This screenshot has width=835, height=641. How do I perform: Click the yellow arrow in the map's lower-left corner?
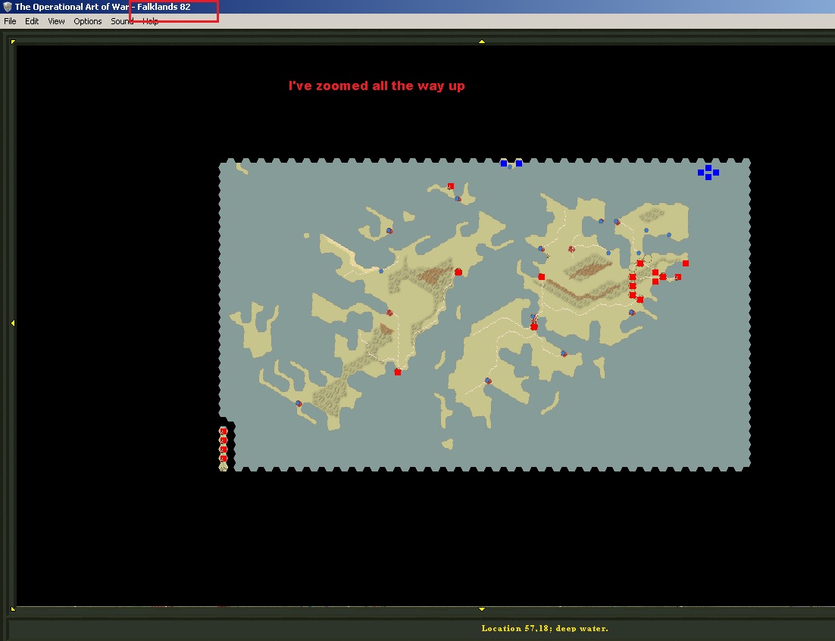pos(13,608)
